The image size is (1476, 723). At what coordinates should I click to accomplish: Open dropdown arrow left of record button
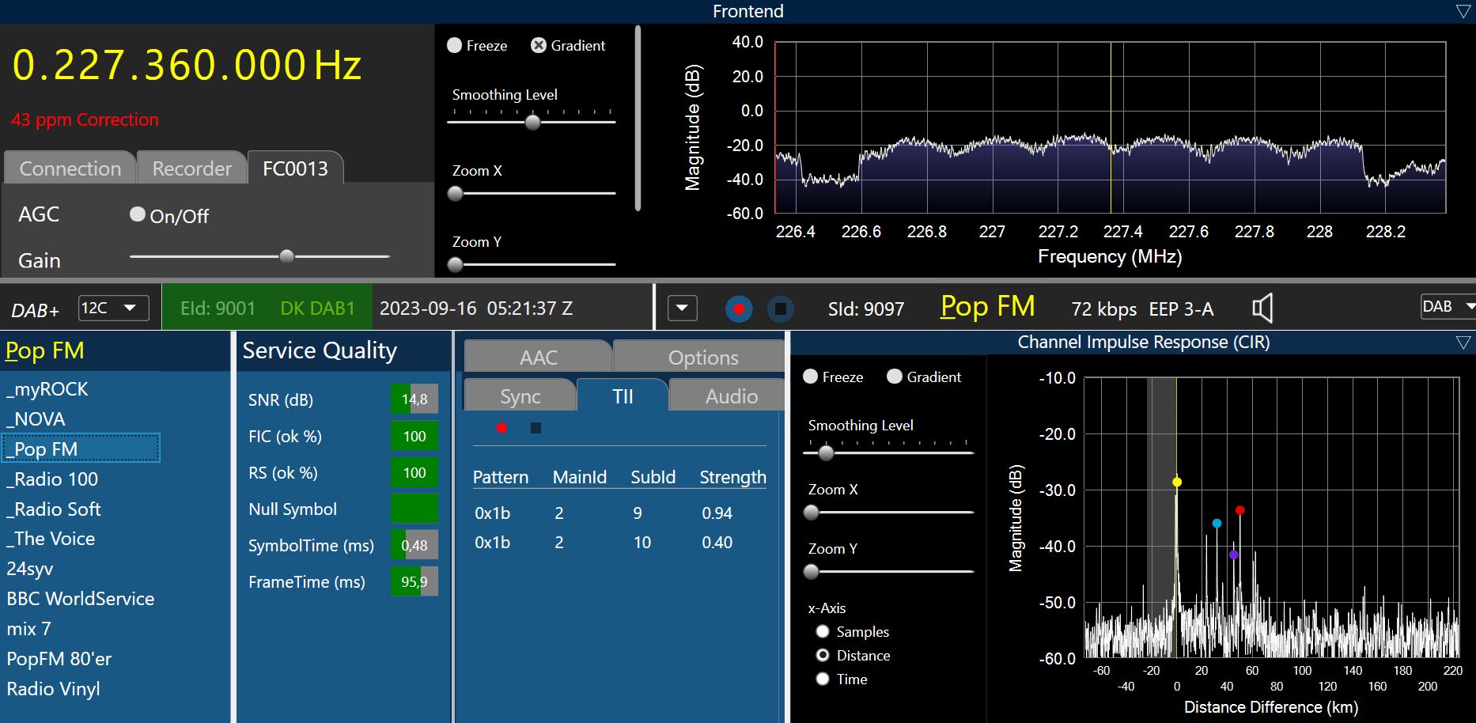point(682,309)
